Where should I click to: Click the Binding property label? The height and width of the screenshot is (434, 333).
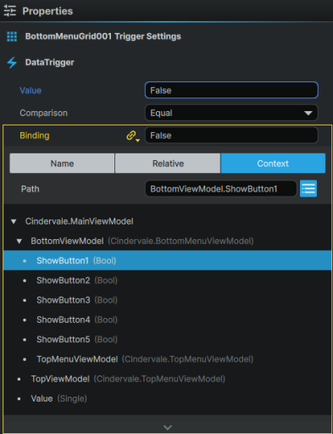tap(35, 136)
